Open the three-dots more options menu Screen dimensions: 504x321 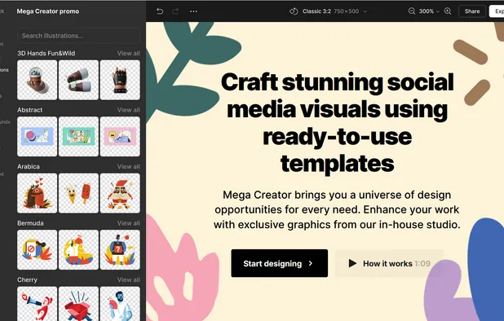193,11
